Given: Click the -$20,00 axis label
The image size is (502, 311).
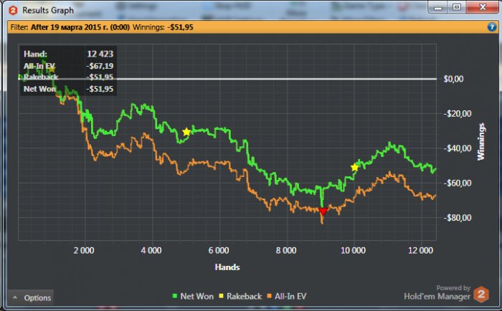Looking at the screenshot, I should [458, 114].
